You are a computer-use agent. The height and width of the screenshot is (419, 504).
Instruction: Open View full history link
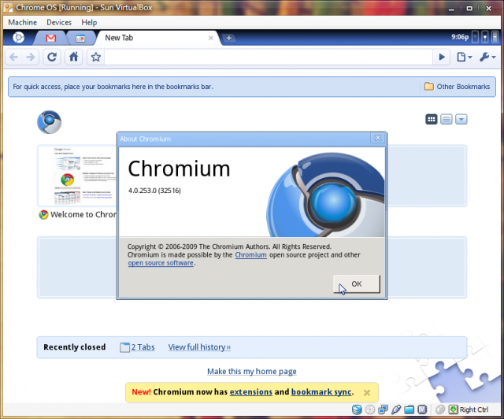click(199, 347)
